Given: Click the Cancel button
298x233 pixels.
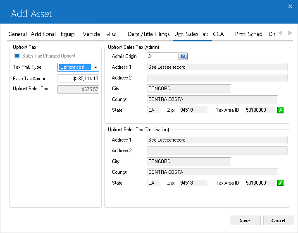Looking at the screenshot, I should (x=279, y=221).
